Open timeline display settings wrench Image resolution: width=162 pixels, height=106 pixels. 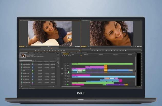pos(71,55)
